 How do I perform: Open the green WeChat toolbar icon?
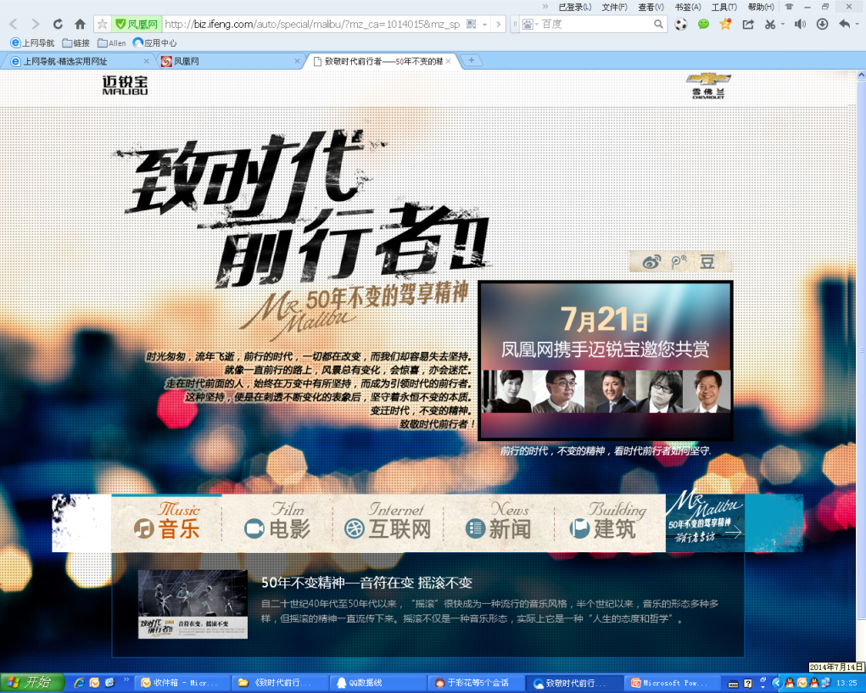coord(703,25)
